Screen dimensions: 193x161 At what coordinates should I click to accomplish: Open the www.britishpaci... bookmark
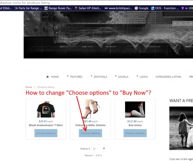[x=118, y=8]
